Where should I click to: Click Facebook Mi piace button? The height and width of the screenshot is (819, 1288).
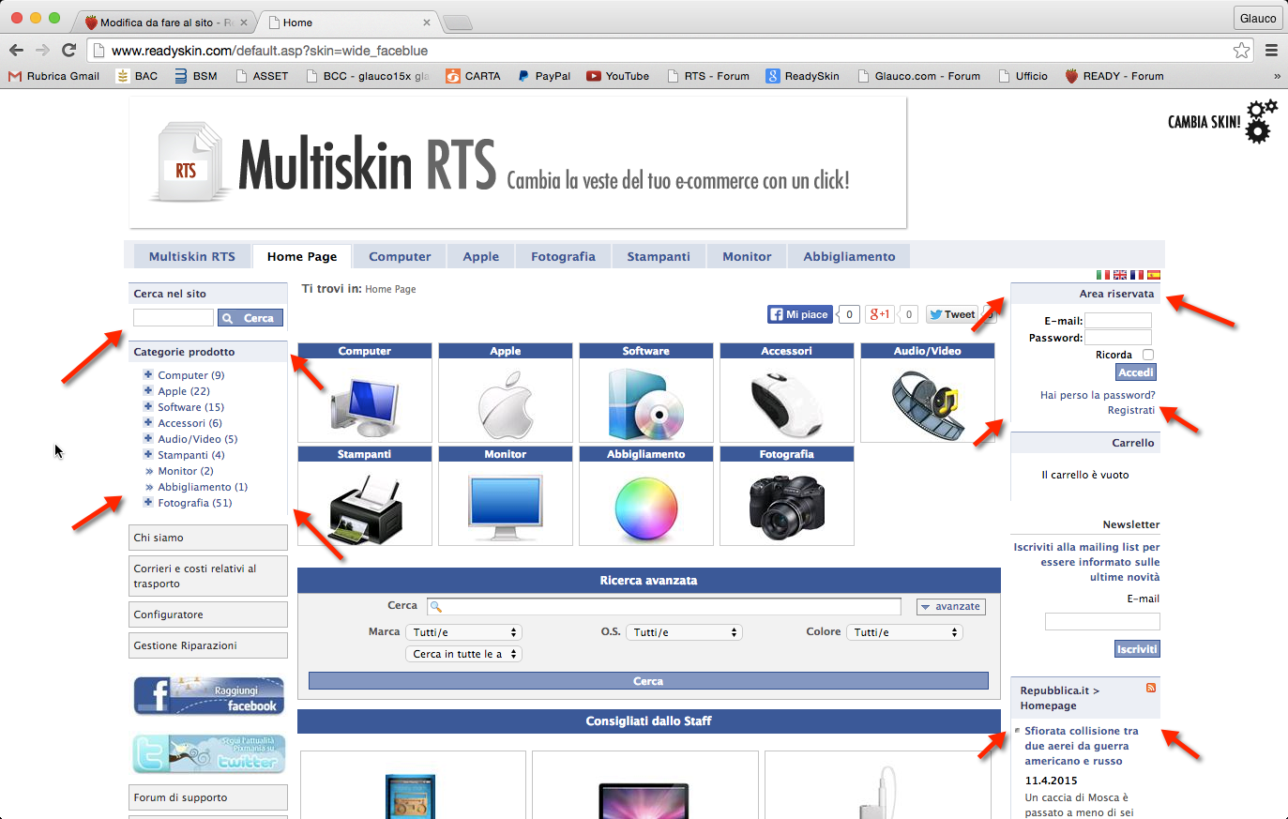(x=799, y=314)
